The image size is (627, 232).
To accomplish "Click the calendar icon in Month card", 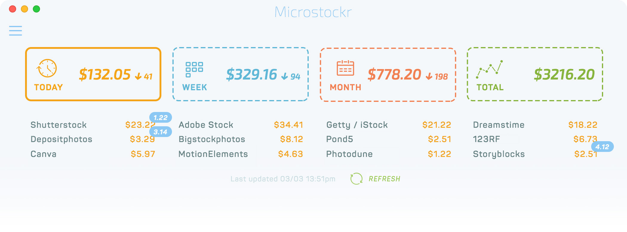I will pos(345,68).
